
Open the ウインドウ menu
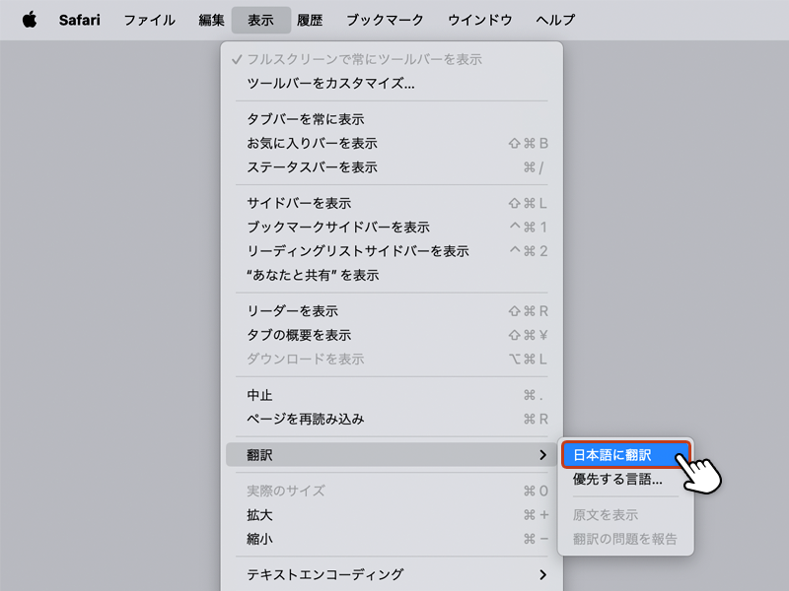click(x=479, y=20)
